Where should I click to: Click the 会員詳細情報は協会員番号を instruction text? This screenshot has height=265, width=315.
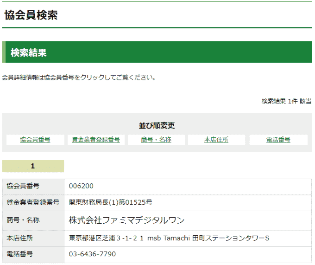(x=79, y=78)
